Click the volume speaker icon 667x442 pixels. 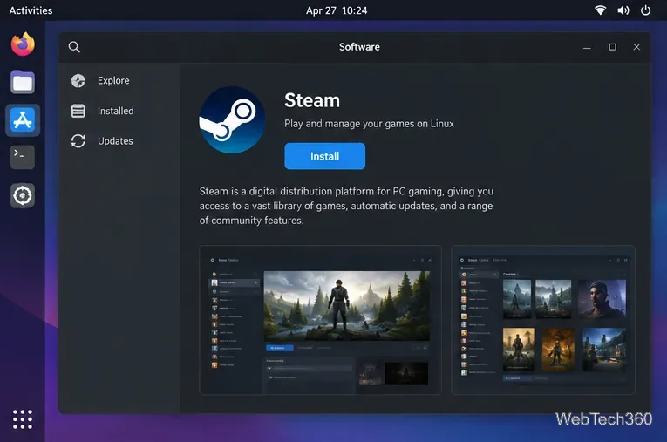[623, 10]
